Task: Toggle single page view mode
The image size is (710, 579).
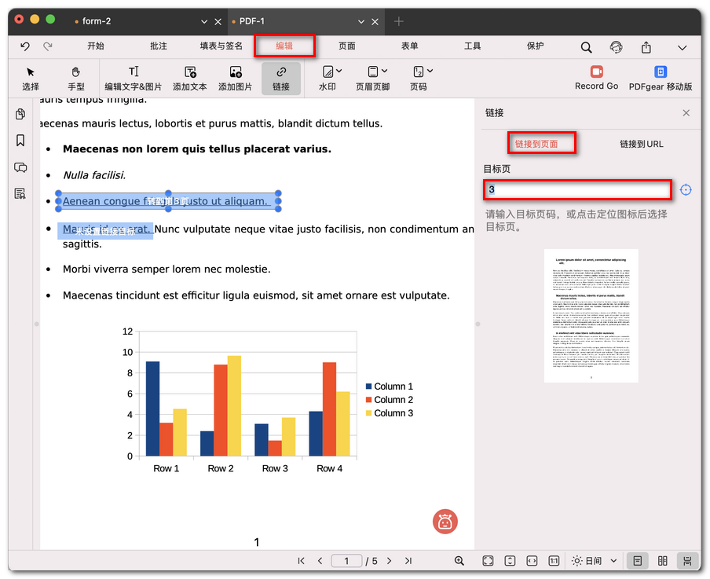Action: (638, 561)
